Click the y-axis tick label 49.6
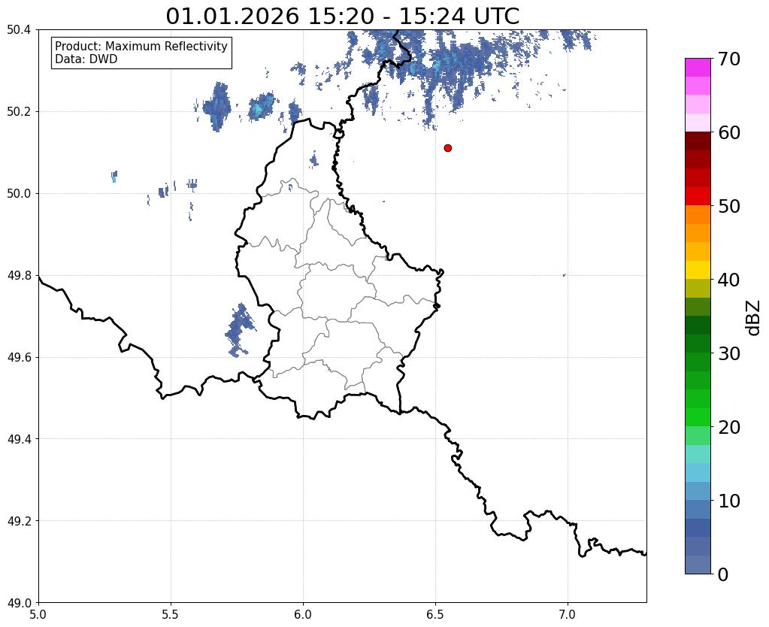 tap(19, 358)
